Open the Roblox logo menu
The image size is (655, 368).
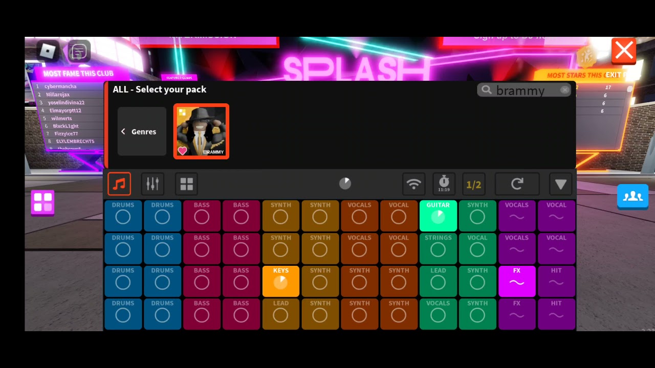(x=48, y=51)
